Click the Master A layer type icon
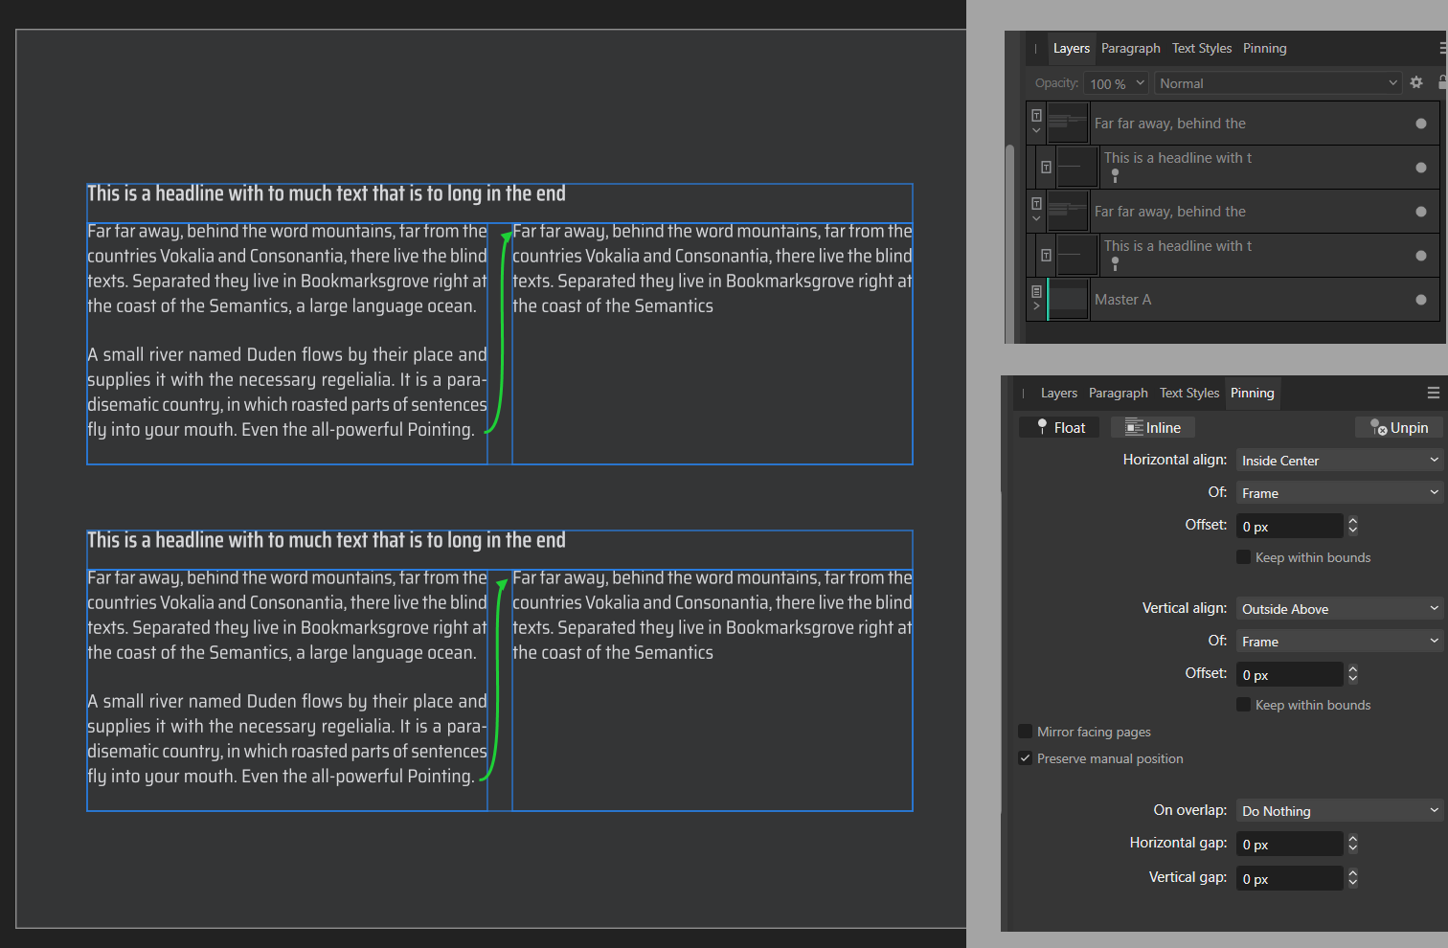Image resolution: width=1448 pixels, height=948 pixels. [1036, 291]
